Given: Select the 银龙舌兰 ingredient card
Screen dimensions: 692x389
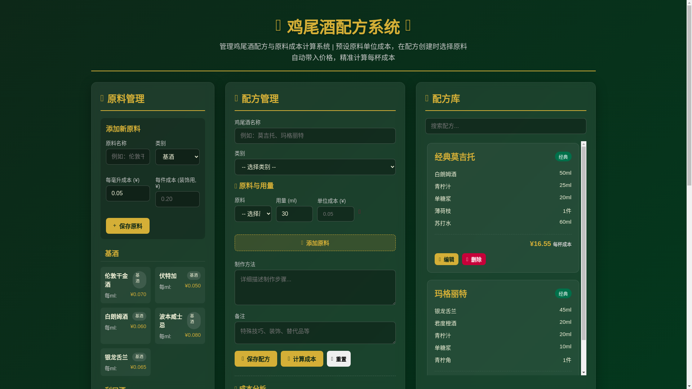Looking at the screenshot, I should [125, 362].
